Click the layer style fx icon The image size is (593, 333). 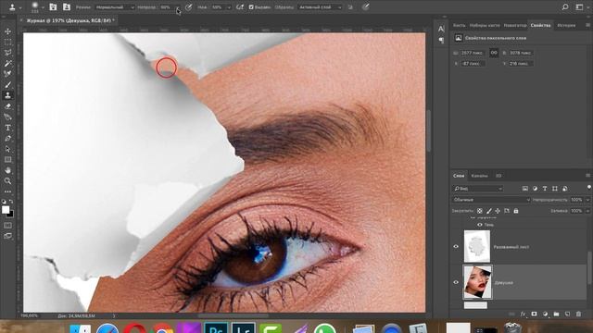pos(523,314)
